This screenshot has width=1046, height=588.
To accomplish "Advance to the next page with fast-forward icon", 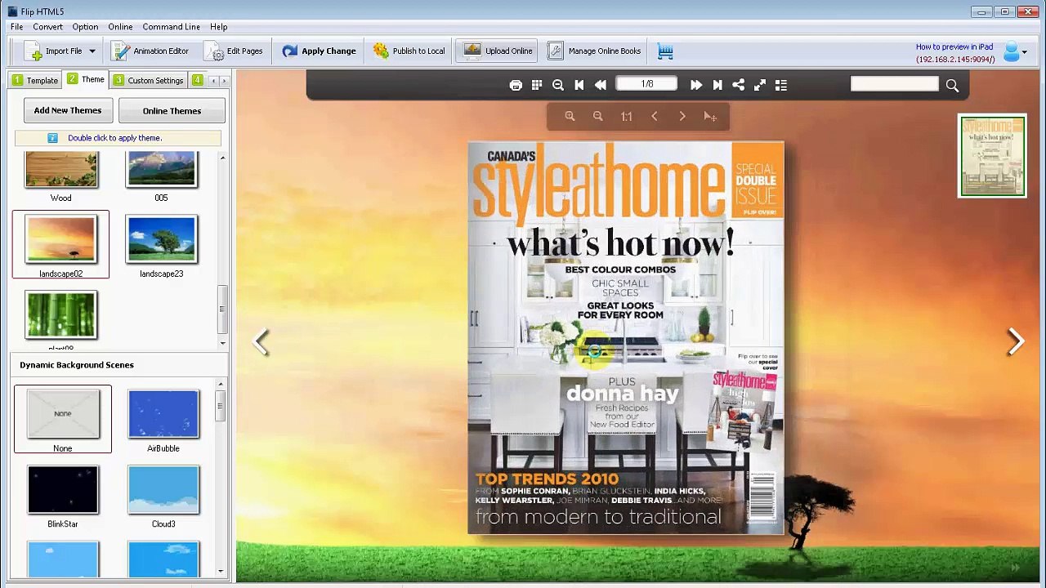I will [x=696, y=85].
